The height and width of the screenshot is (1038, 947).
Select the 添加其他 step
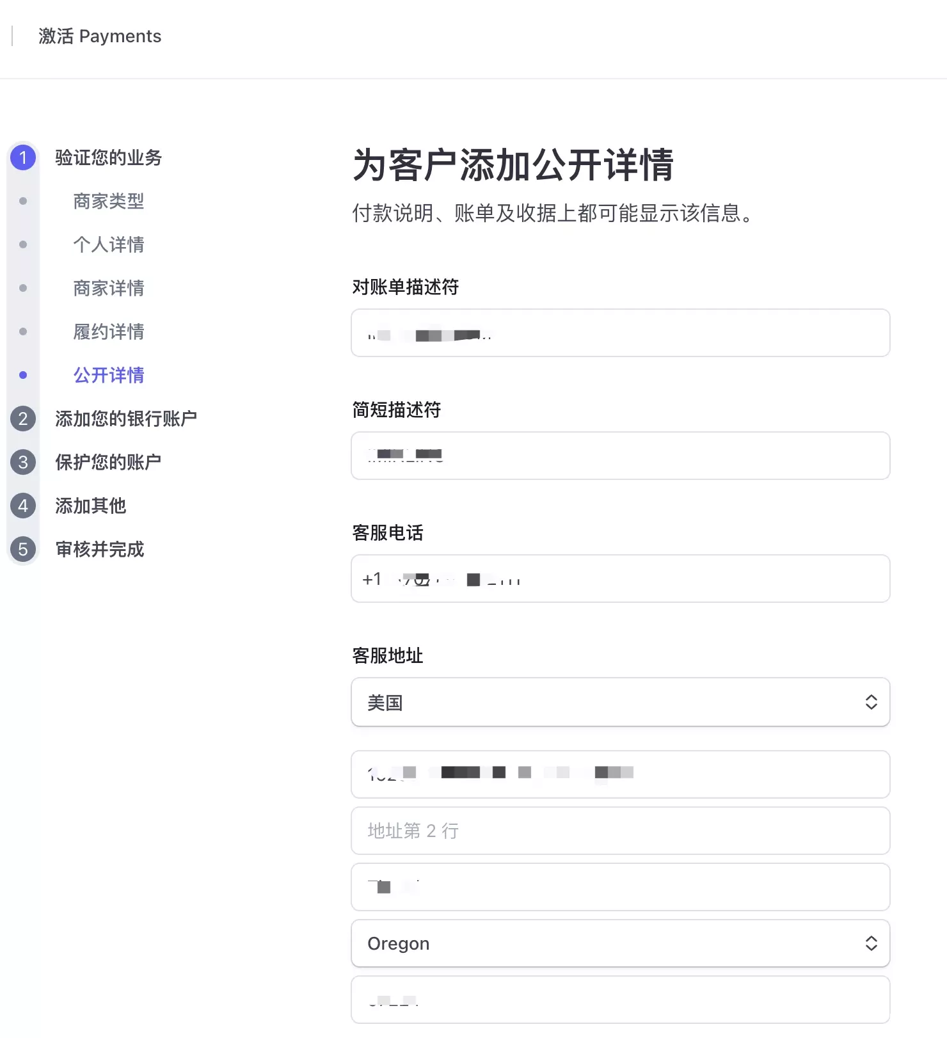90,506
